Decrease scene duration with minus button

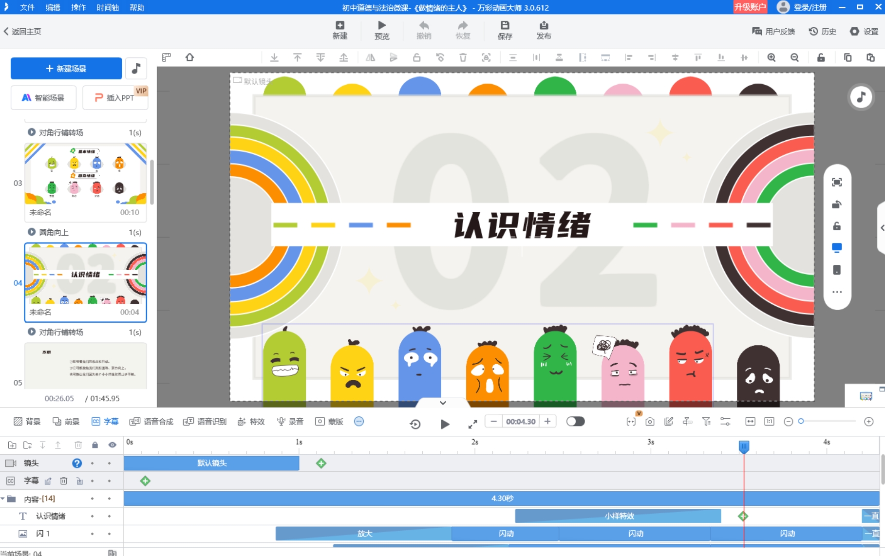[494, 422]
